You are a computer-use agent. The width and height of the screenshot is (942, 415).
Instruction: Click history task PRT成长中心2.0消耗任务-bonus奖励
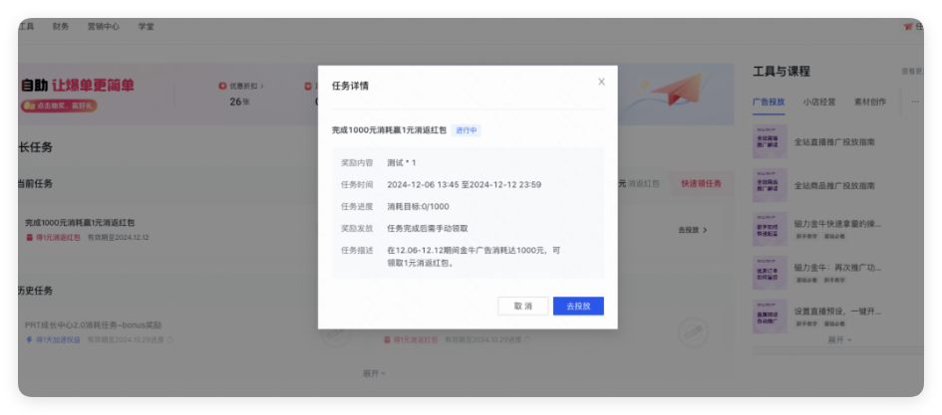pyautogui.click(x=93, y=325)
